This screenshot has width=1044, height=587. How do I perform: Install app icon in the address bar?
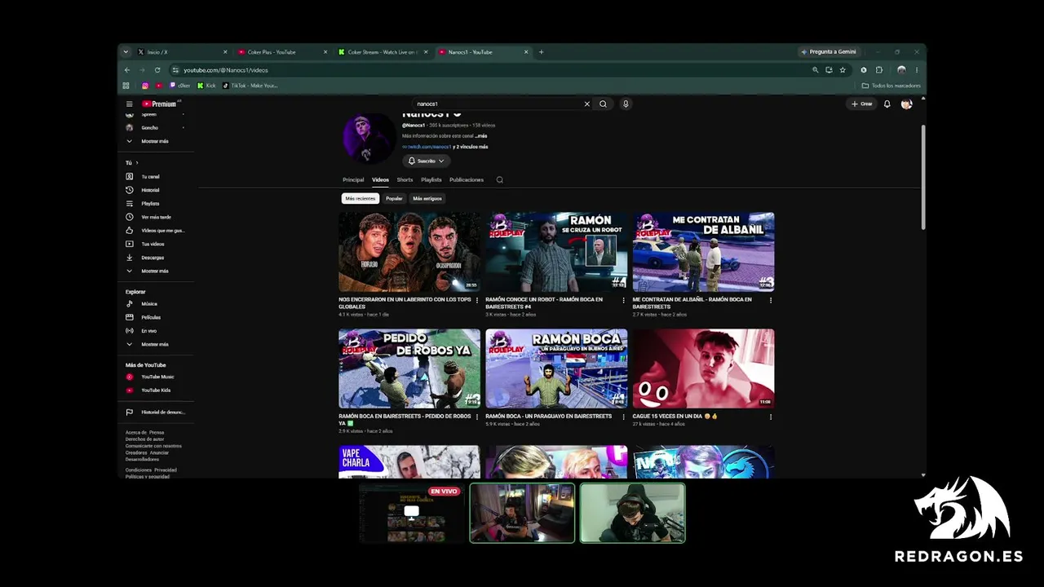(829, 70)
